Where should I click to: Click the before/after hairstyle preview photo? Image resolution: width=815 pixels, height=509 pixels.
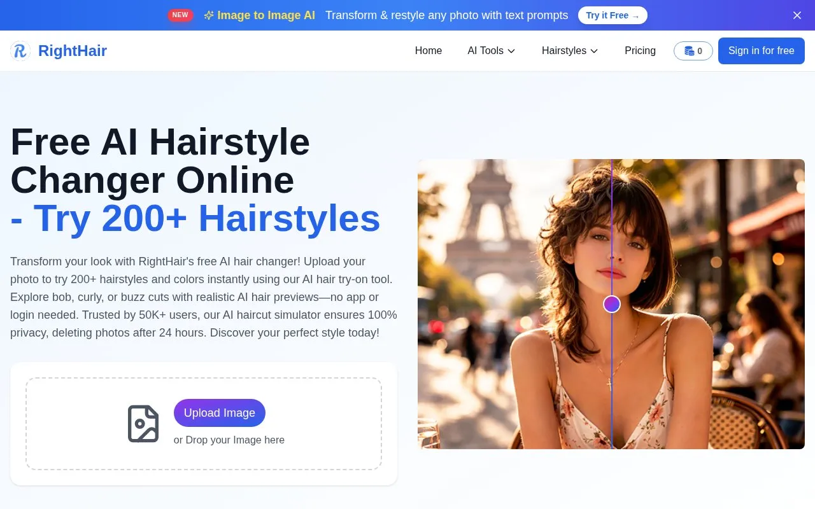(x=611, y=304)
